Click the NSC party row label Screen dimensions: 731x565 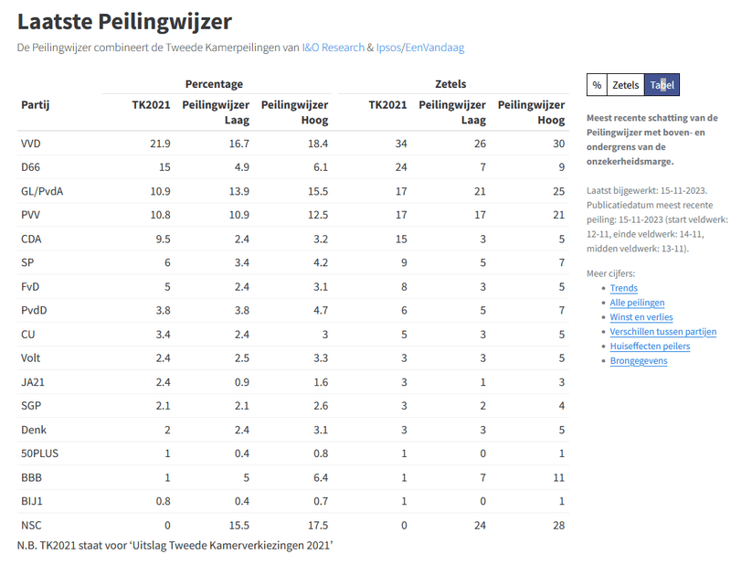tap(30, 525)
